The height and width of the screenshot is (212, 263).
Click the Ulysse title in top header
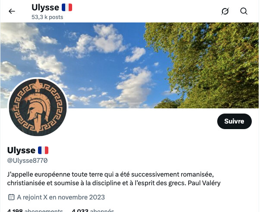click(x=45, y=7)
